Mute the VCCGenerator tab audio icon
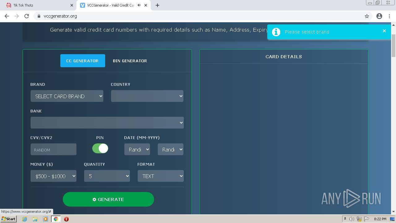The width and height of the screenshot is (396, 223). 139,5
